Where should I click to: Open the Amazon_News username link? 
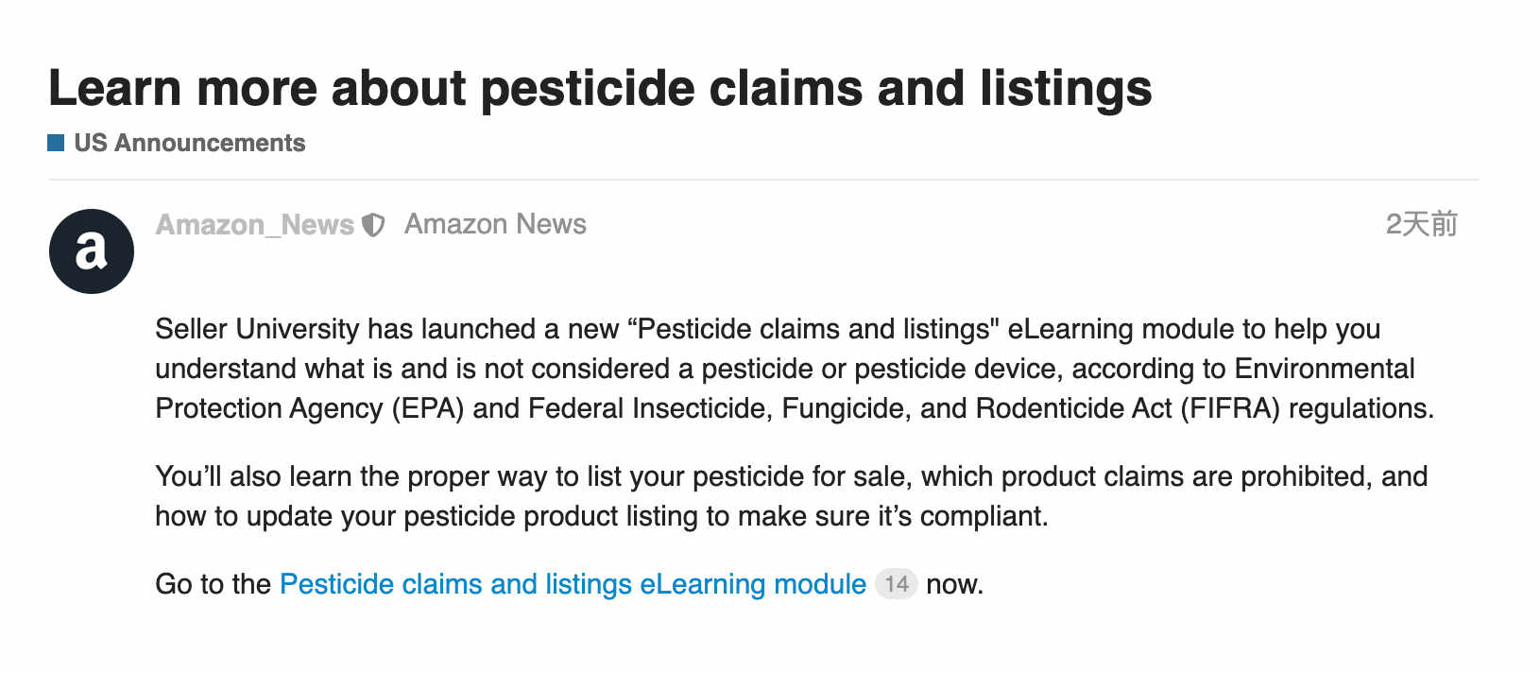pos(255,225)
